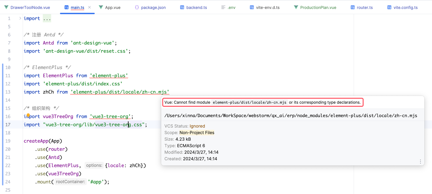This screenshot has height=194, width=432.
Task: Click the TypeScript icon on router.ts tab
Action: (x=353, y=7)
